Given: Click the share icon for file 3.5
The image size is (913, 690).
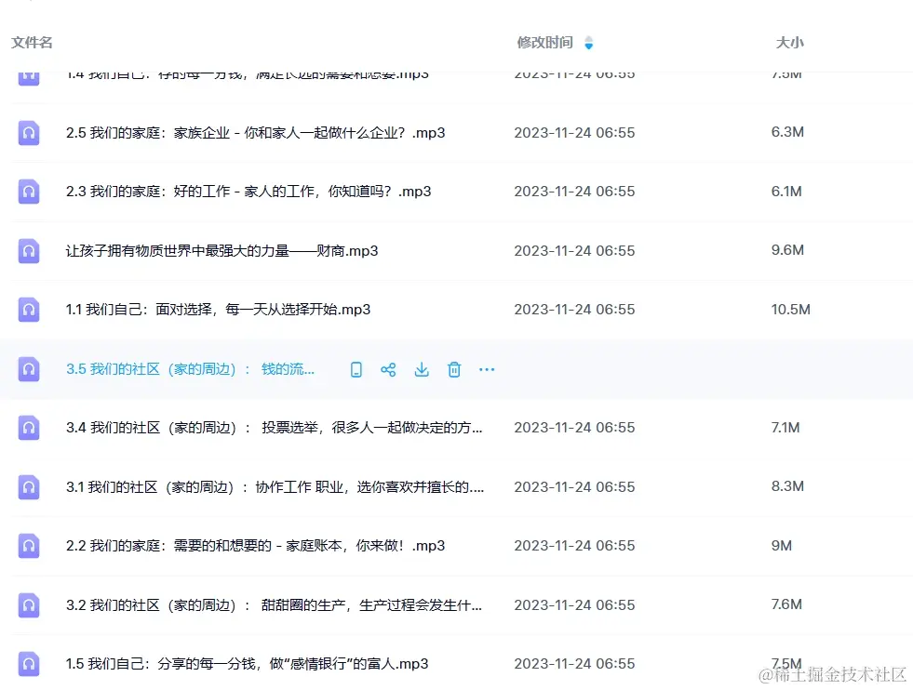Looking at the screenshot, I should 388,369.
